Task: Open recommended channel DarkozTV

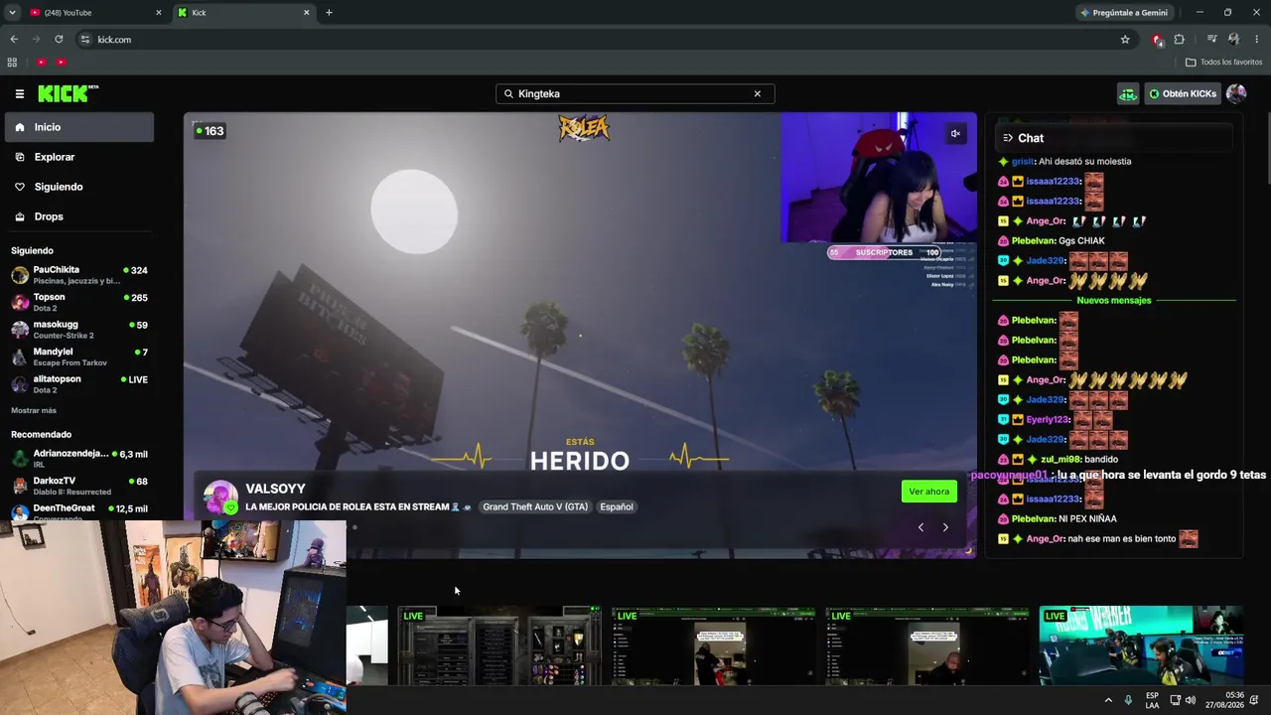Action: 79,486
